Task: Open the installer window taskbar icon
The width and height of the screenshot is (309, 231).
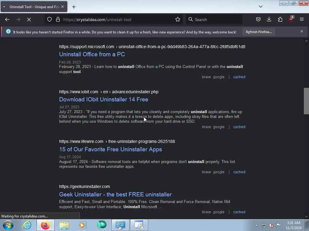Action: [139, 225]
